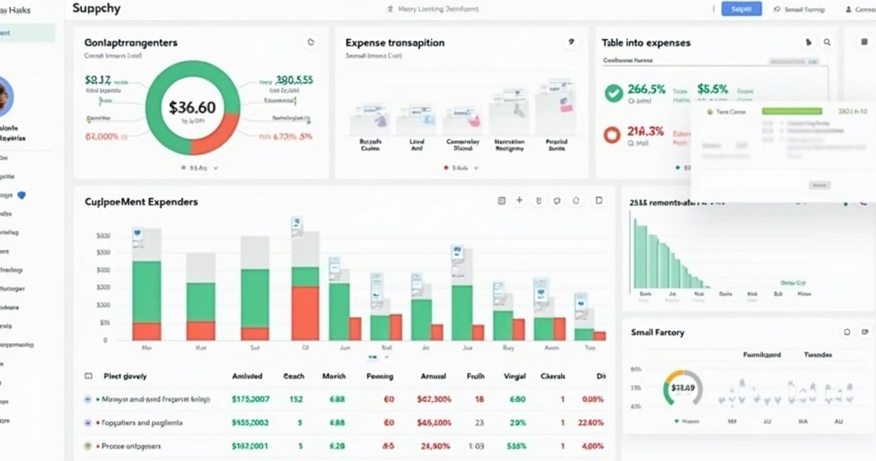This screenshot has height=461, width=876.
Task: Click the last icon in the Small Fartory header
Action: click(x=865, y=332)
